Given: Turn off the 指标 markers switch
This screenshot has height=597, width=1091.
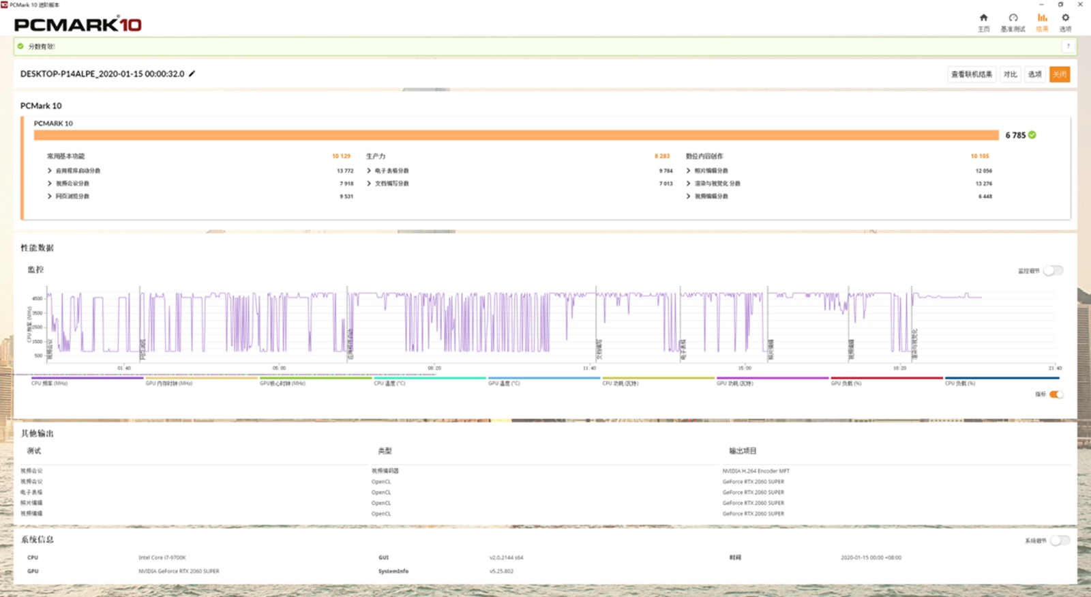Looking at the screenshot, I should point(1056,394).
